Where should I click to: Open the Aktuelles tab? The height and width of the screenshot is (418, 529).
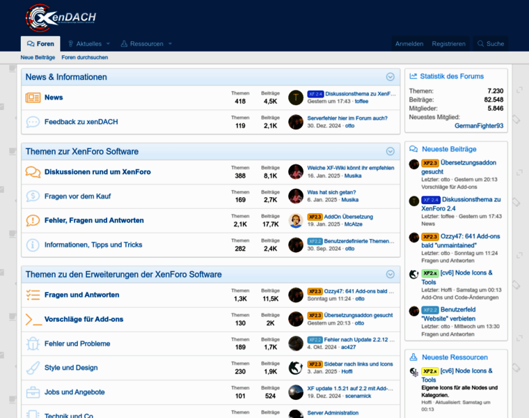tap(85, 44)
